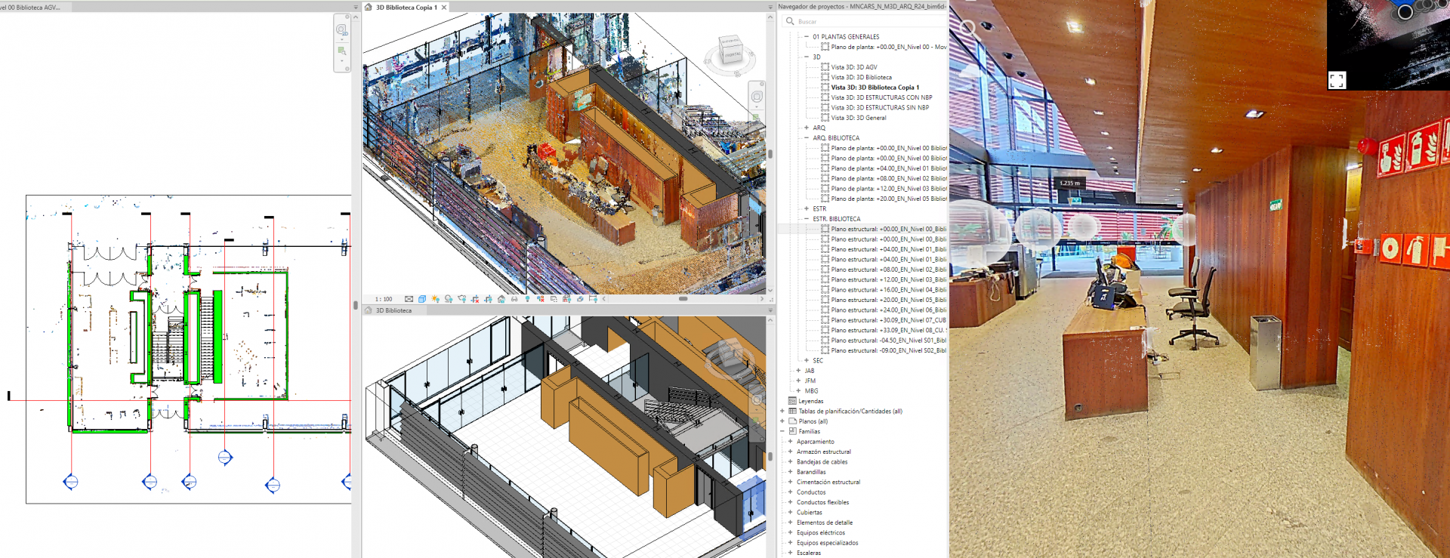Click the Temporary Hide/Isolate glasses icon
Screen dimensions: 1450x558
coord(514,299)
